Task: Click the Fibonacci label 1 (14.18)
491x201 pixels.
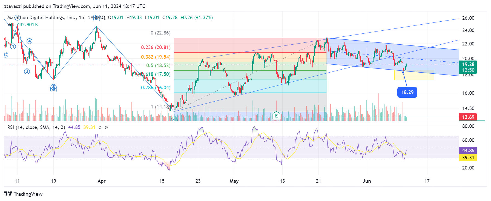Action: coord(160,107)
